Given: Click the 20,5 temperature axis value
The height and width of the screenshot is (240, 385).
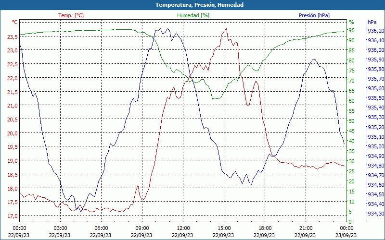Looking at the screenshot, I should (x=13, y=120).
